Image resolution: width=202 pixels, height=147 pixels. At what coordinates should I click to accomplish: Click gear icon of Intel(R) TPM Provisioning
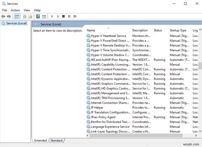tap(88, 98)
